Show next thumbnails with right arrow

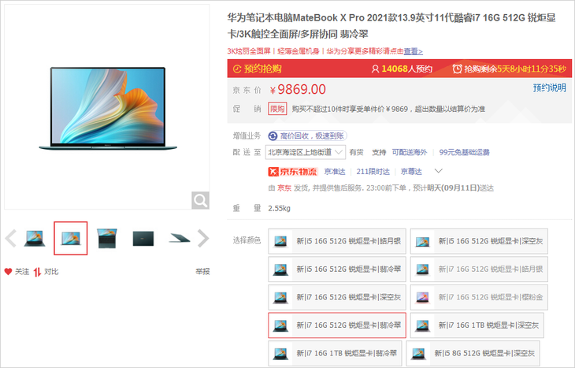pyautogui.click(x=203, y=238)
